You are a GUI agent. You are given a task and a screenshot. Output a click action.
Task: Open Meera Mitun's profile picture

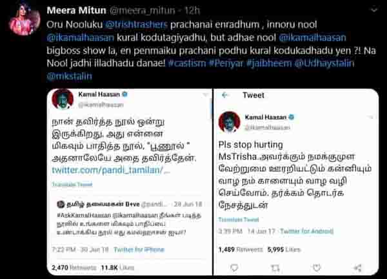tap(25, 19)
